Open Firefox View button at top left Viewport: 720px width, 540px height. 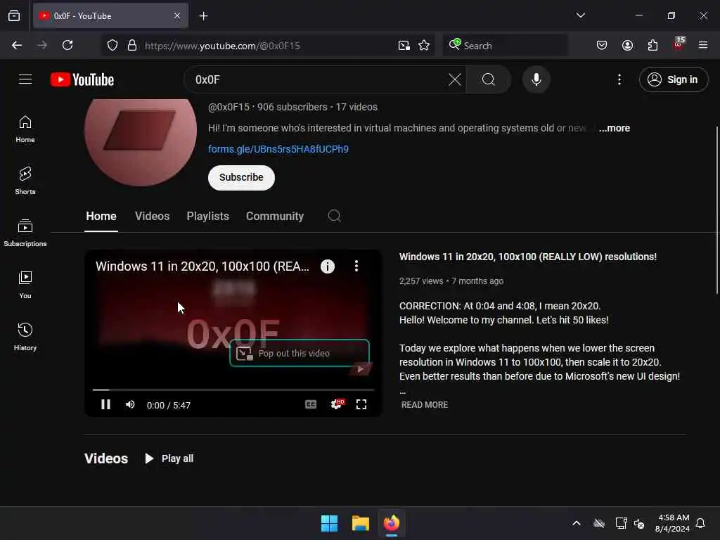click(x=14, y=16)
